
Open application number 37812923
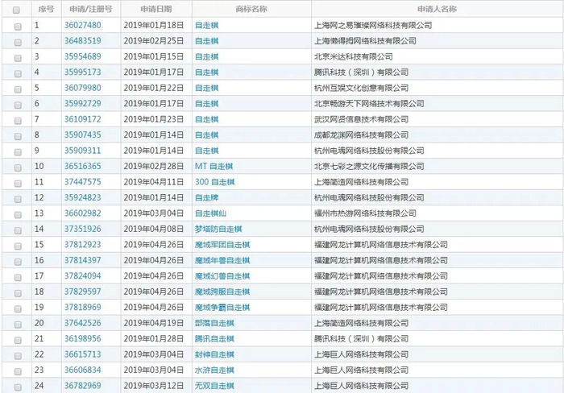[83, 245]
